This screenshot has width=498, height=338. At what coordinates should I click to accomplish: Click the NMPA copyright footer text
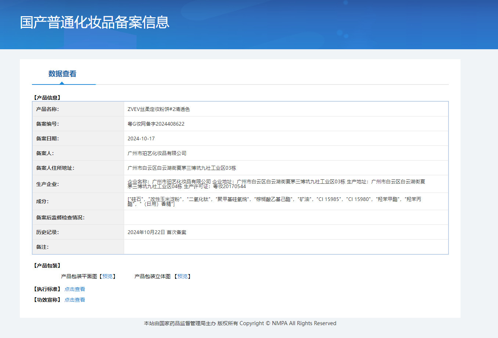click(x=240, y=323)
